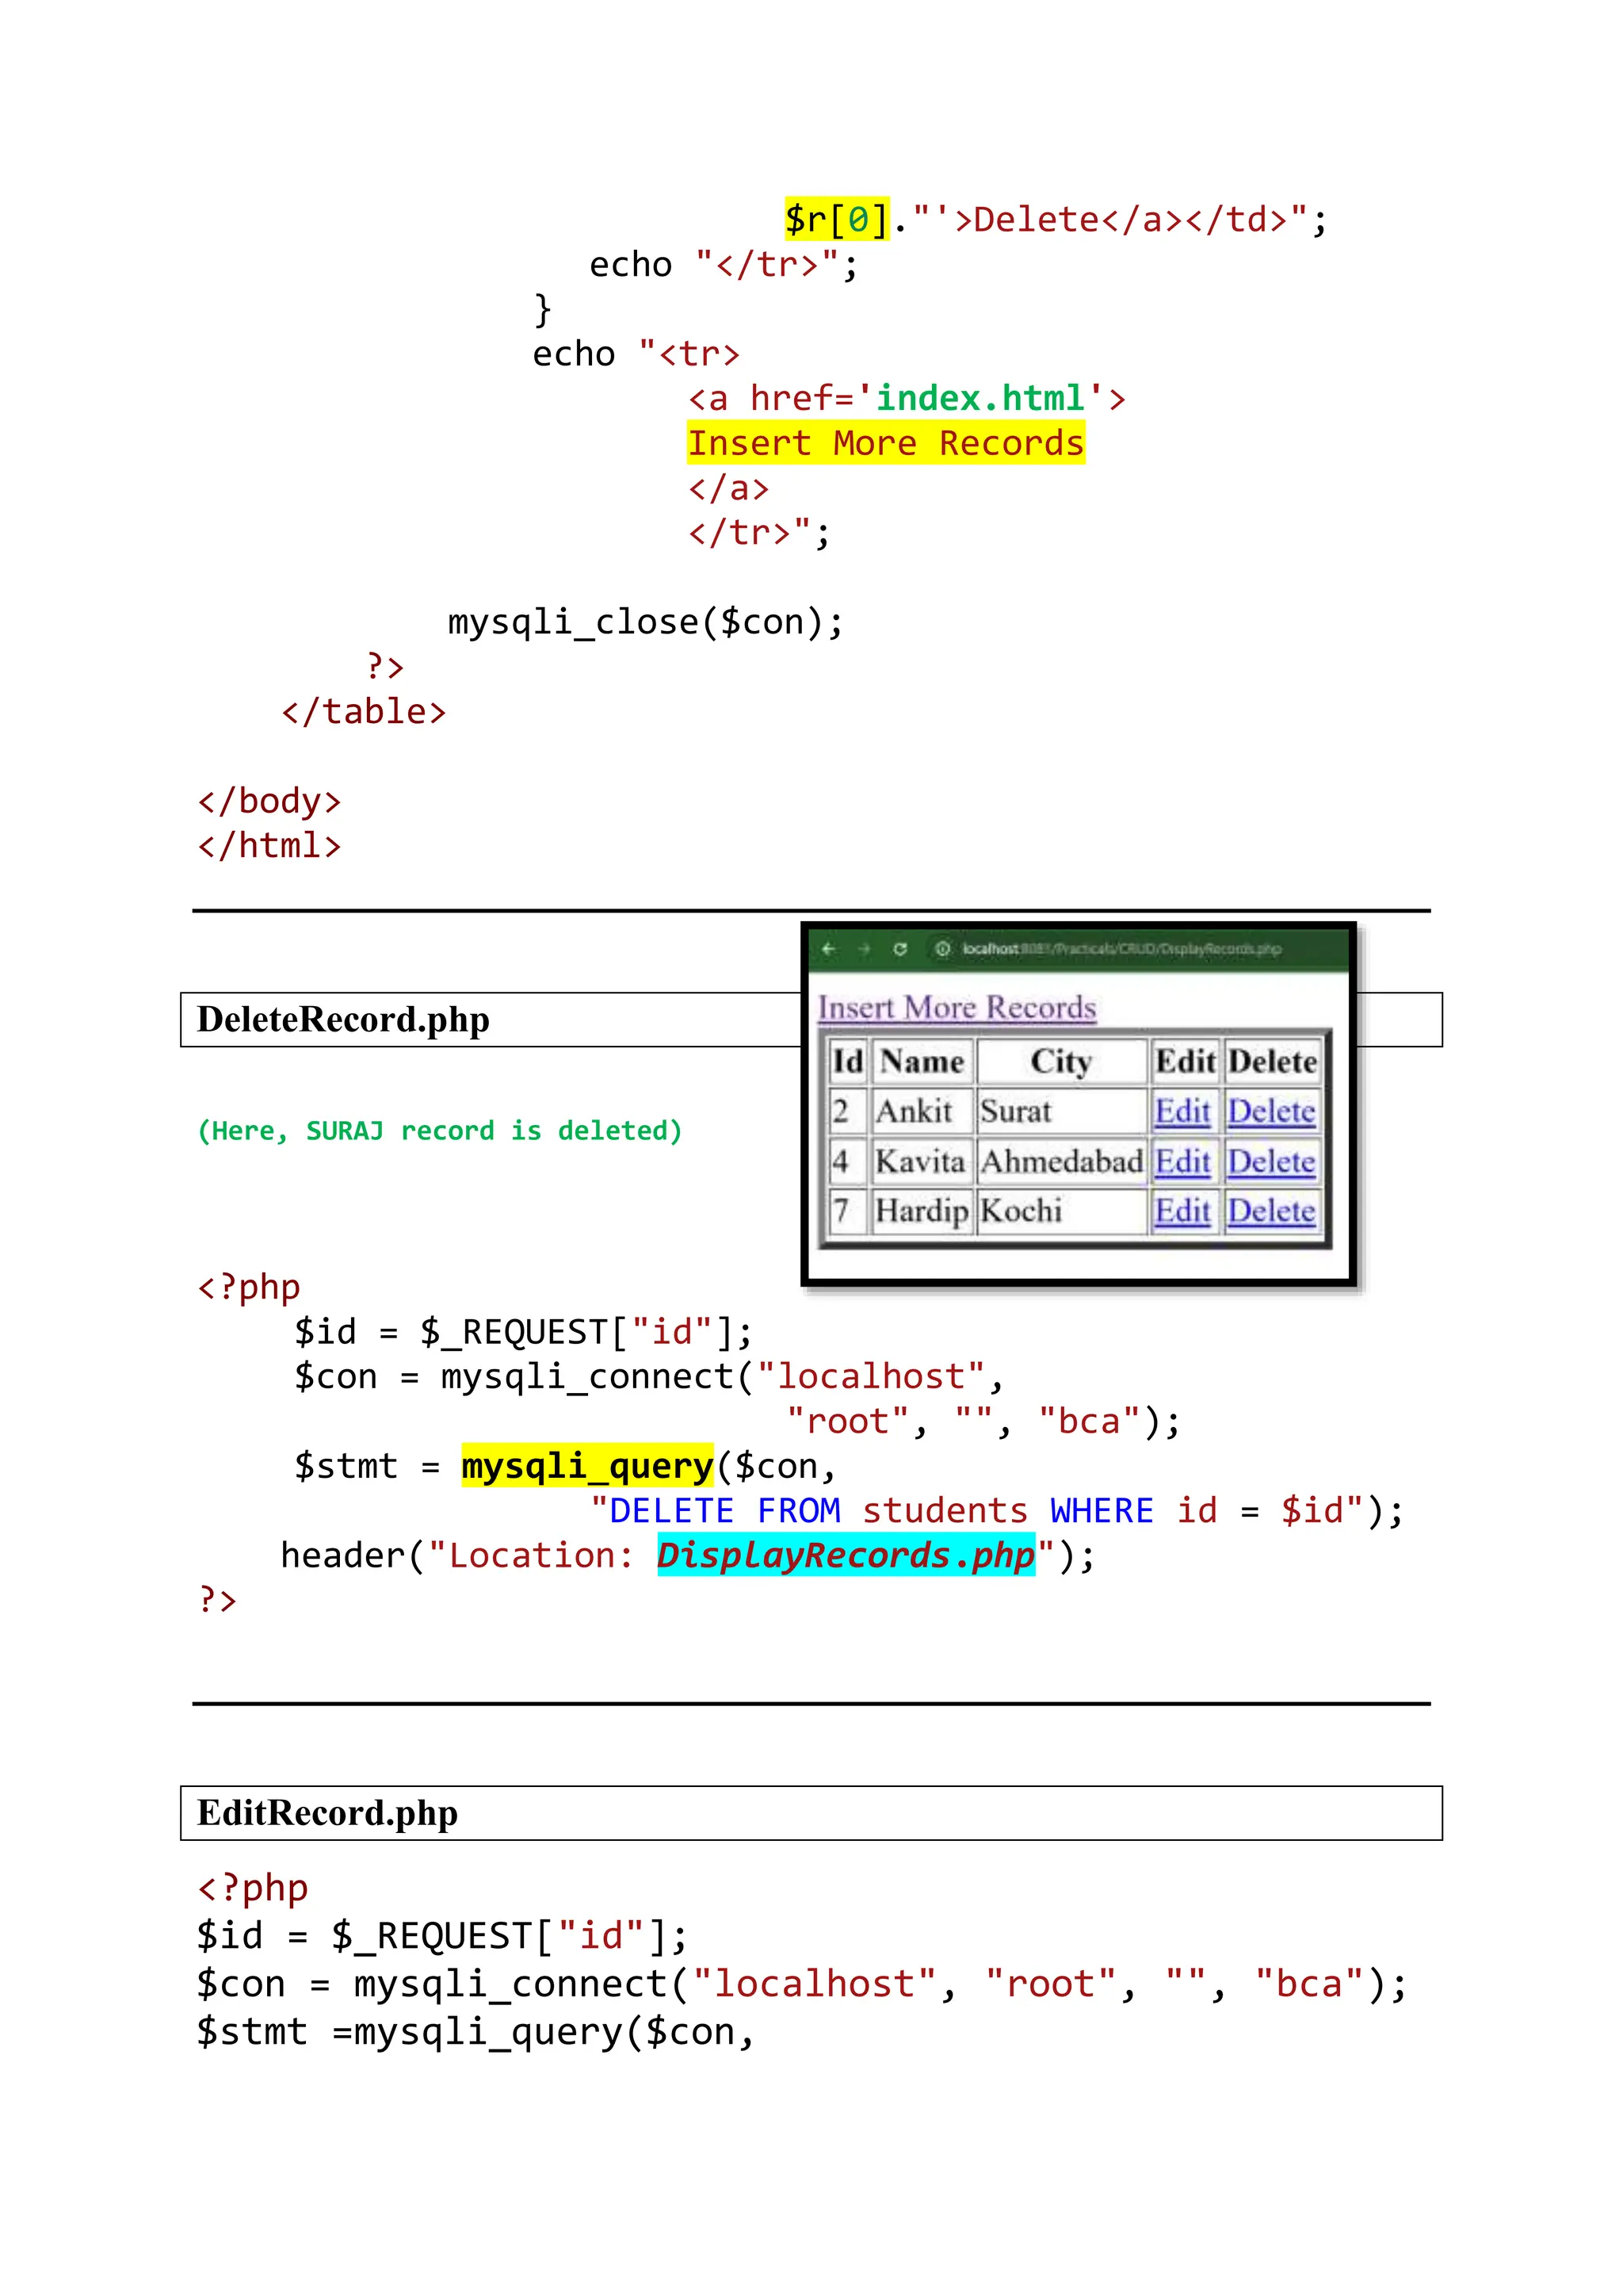Click Delete link for Kavita row
The image size is (1623, 2296).
tap(1271, 1161)
